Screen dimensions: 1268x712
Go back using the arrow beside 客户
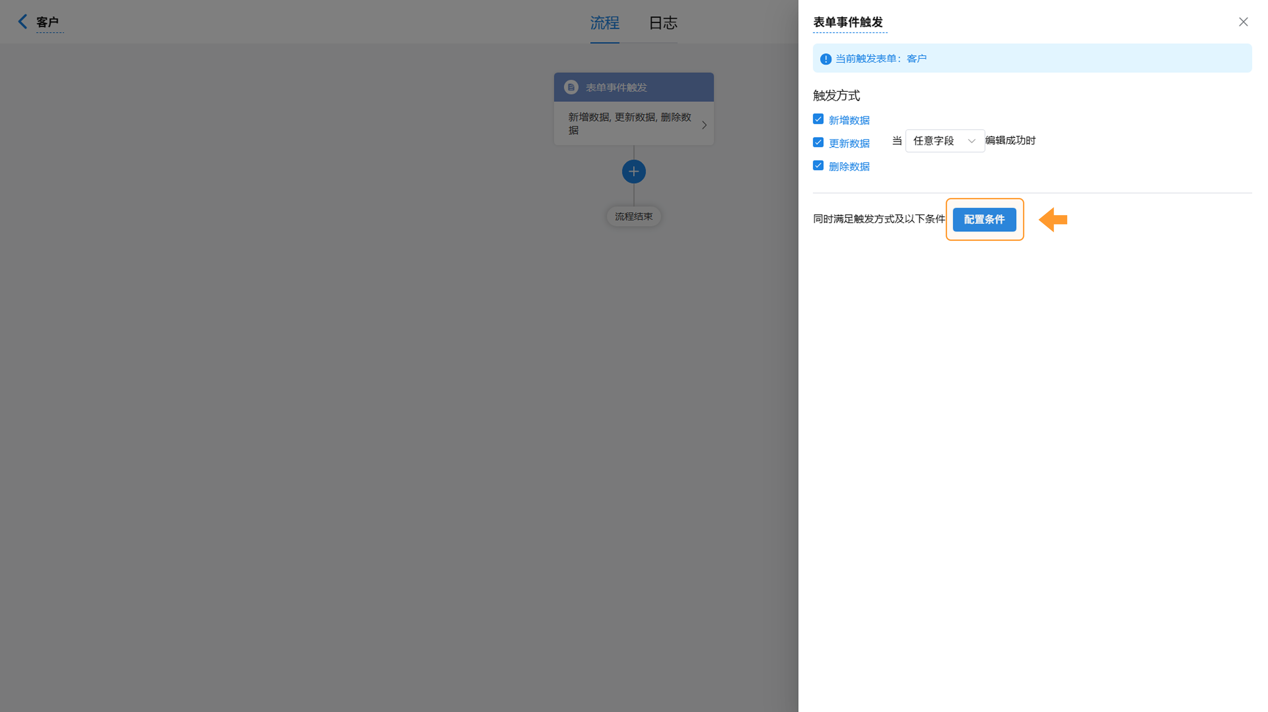pos(23,22)
